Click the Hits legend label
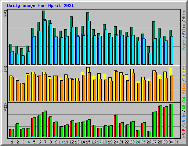188x146 pixels. pyautogui.click(x=184, y=15)
